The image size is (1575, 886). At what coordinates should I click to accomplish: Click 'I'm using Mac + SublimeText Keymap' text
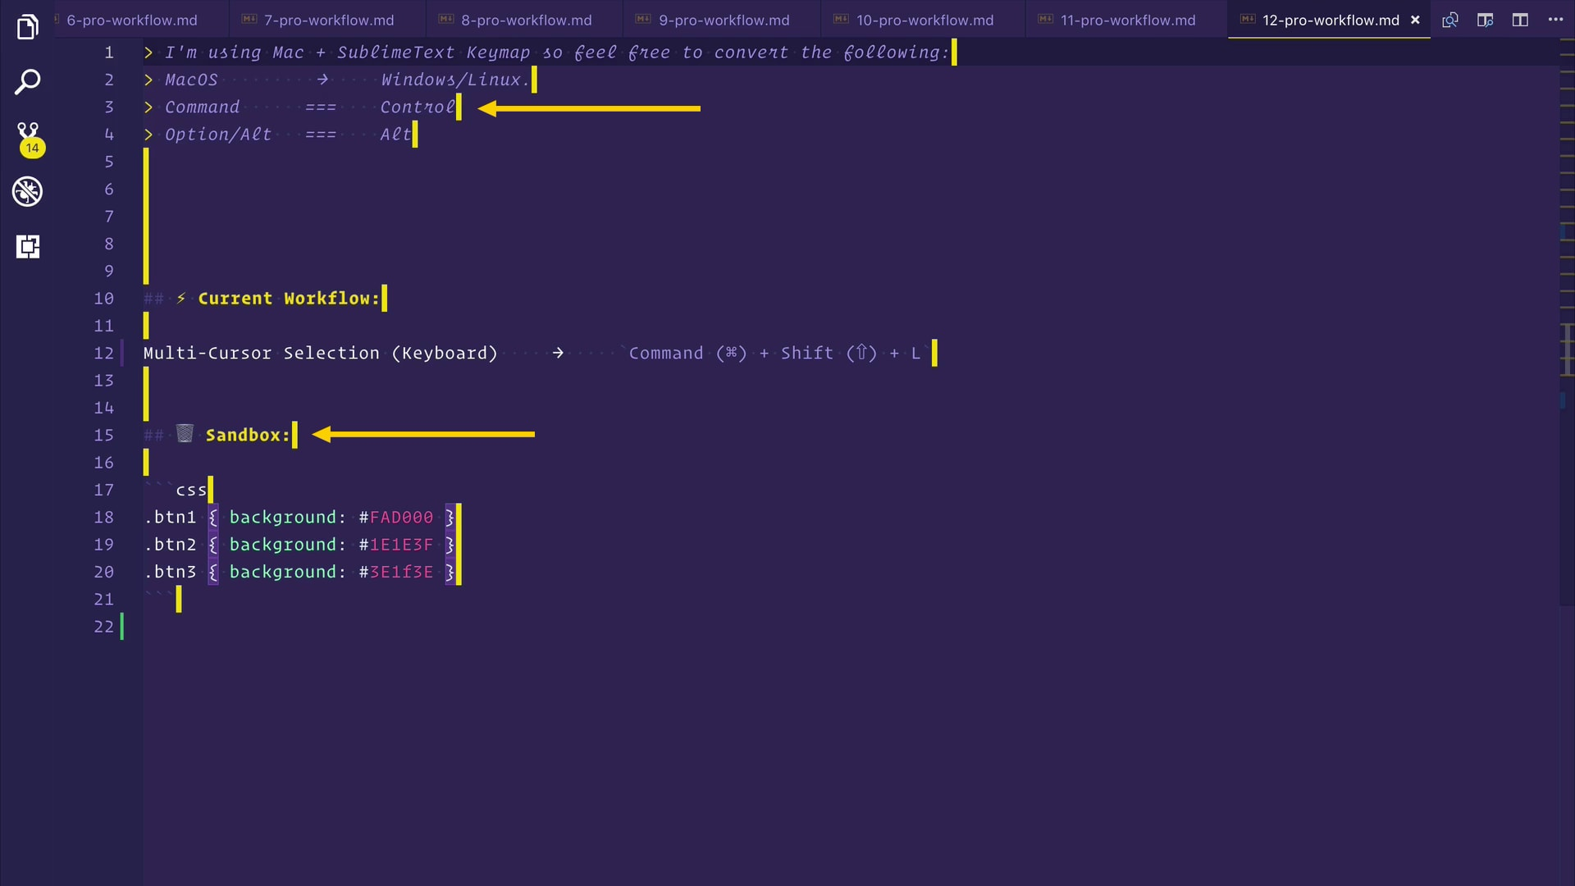coord(348,53)
